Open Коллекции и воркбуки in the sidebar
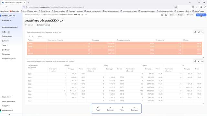Image resolution: width=207 pixels, height=116 pixels. pos(10,27)
